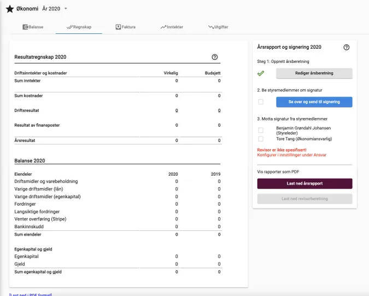This screenshot has width=369, height=296.
Task: Tick the checkbox for step 2 signatur
Action: [261, 102]
